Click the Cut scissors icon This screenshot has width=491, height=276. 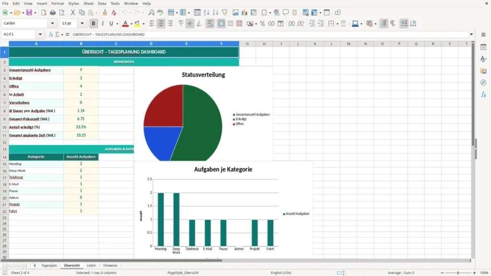[x=73, y=12]
